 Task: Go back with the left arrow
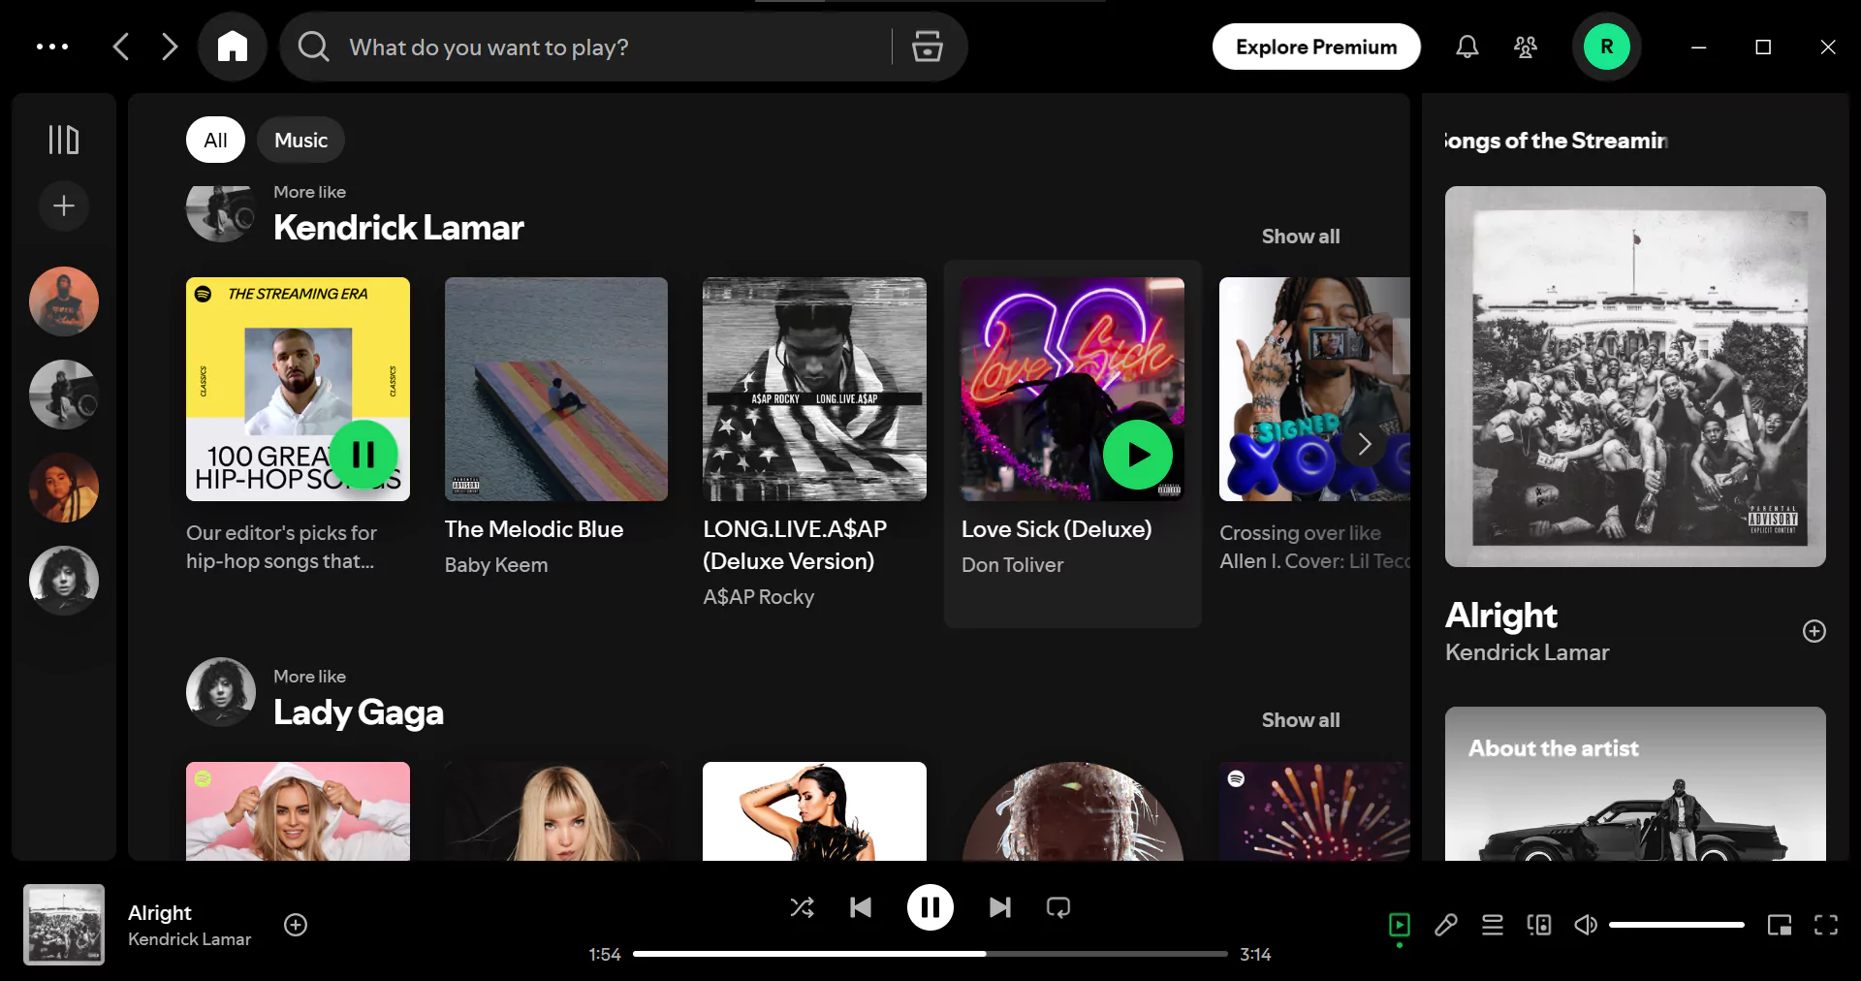click(x=121, y=47)
